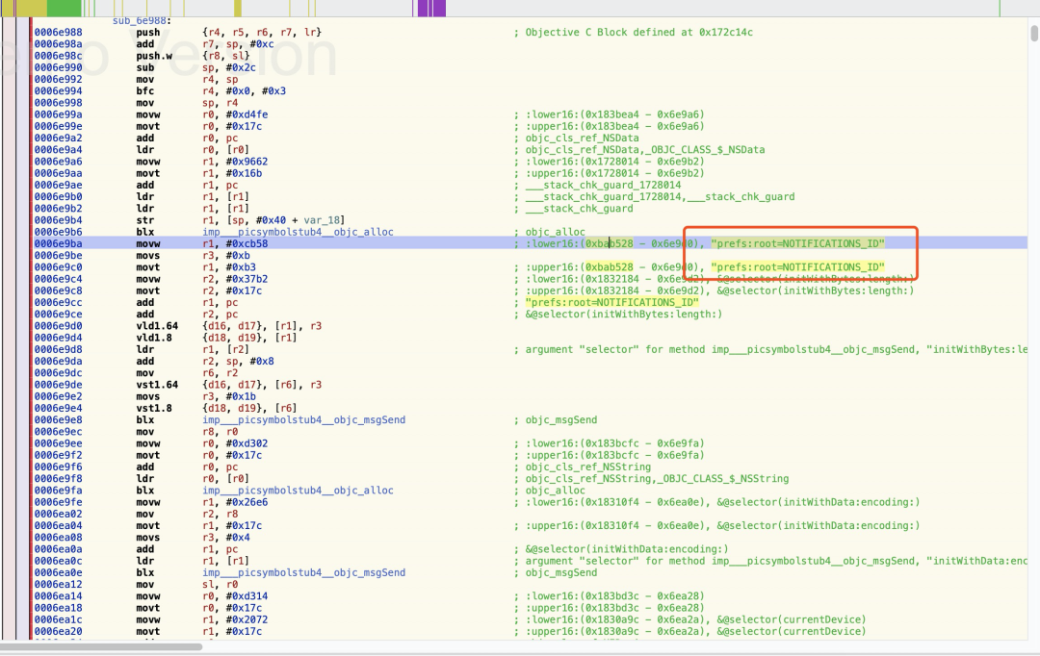Select operand #0xb3 at 0006e9c0
Viewport: 1040px width, 656px height.
pyautogui.click(x=241, y=267)
